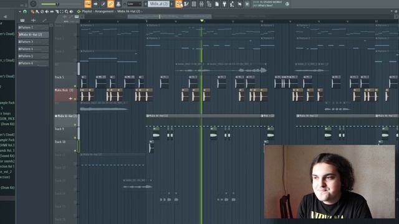Click the Midix Kick track header
The height and width of the screenshot is (224, 399).
coord(65,95)
